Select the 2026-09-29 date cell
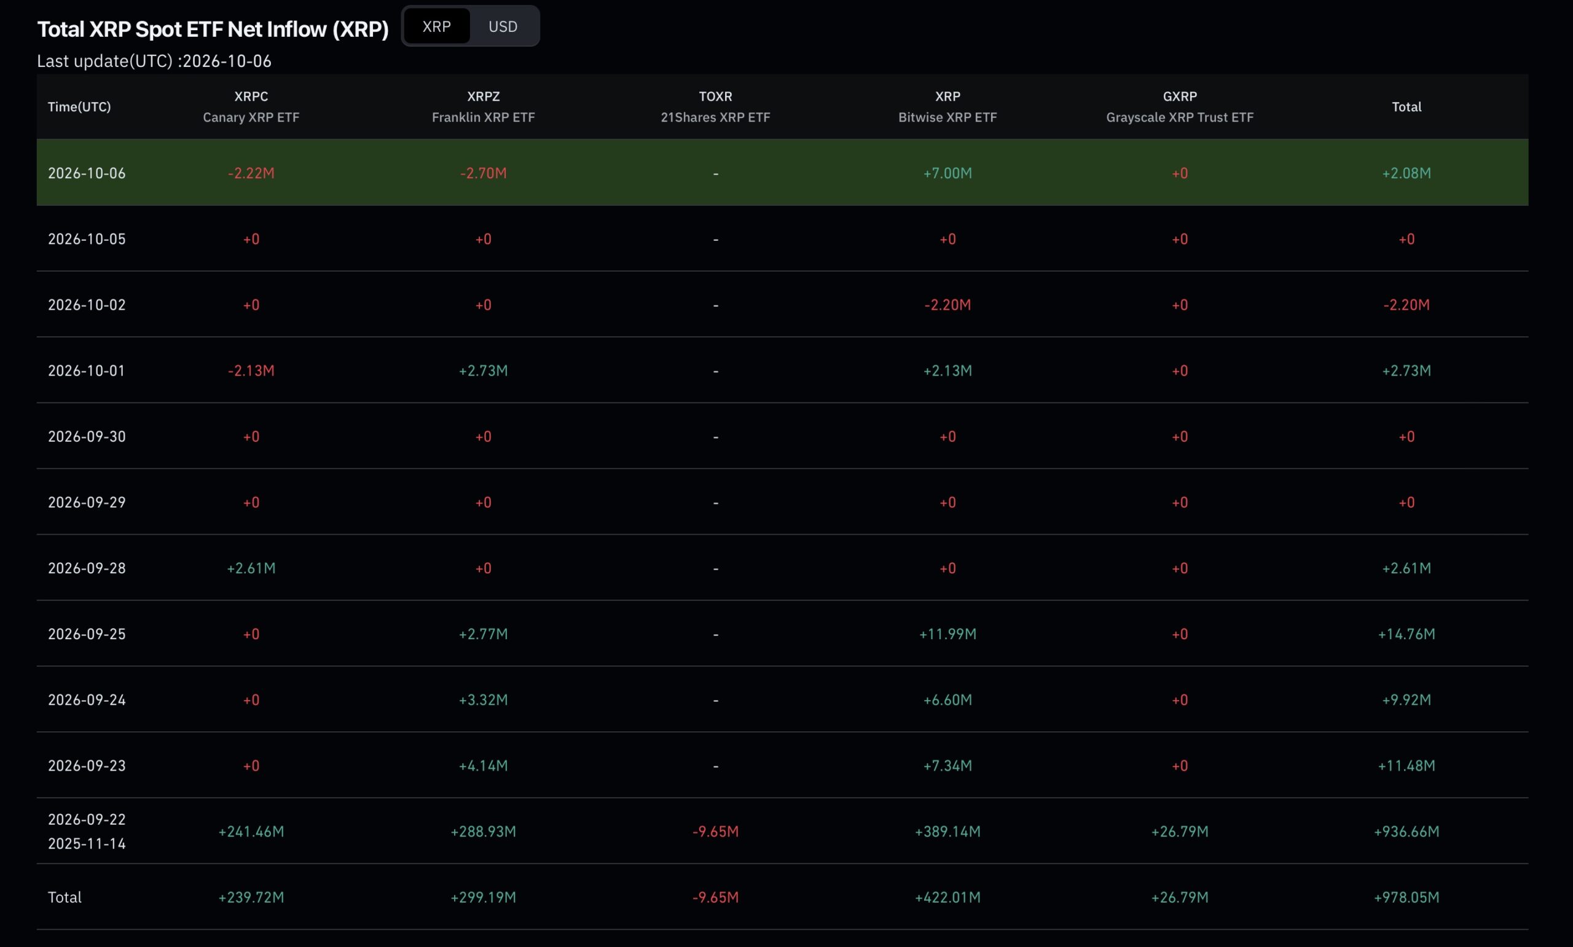 coord(87,502)
